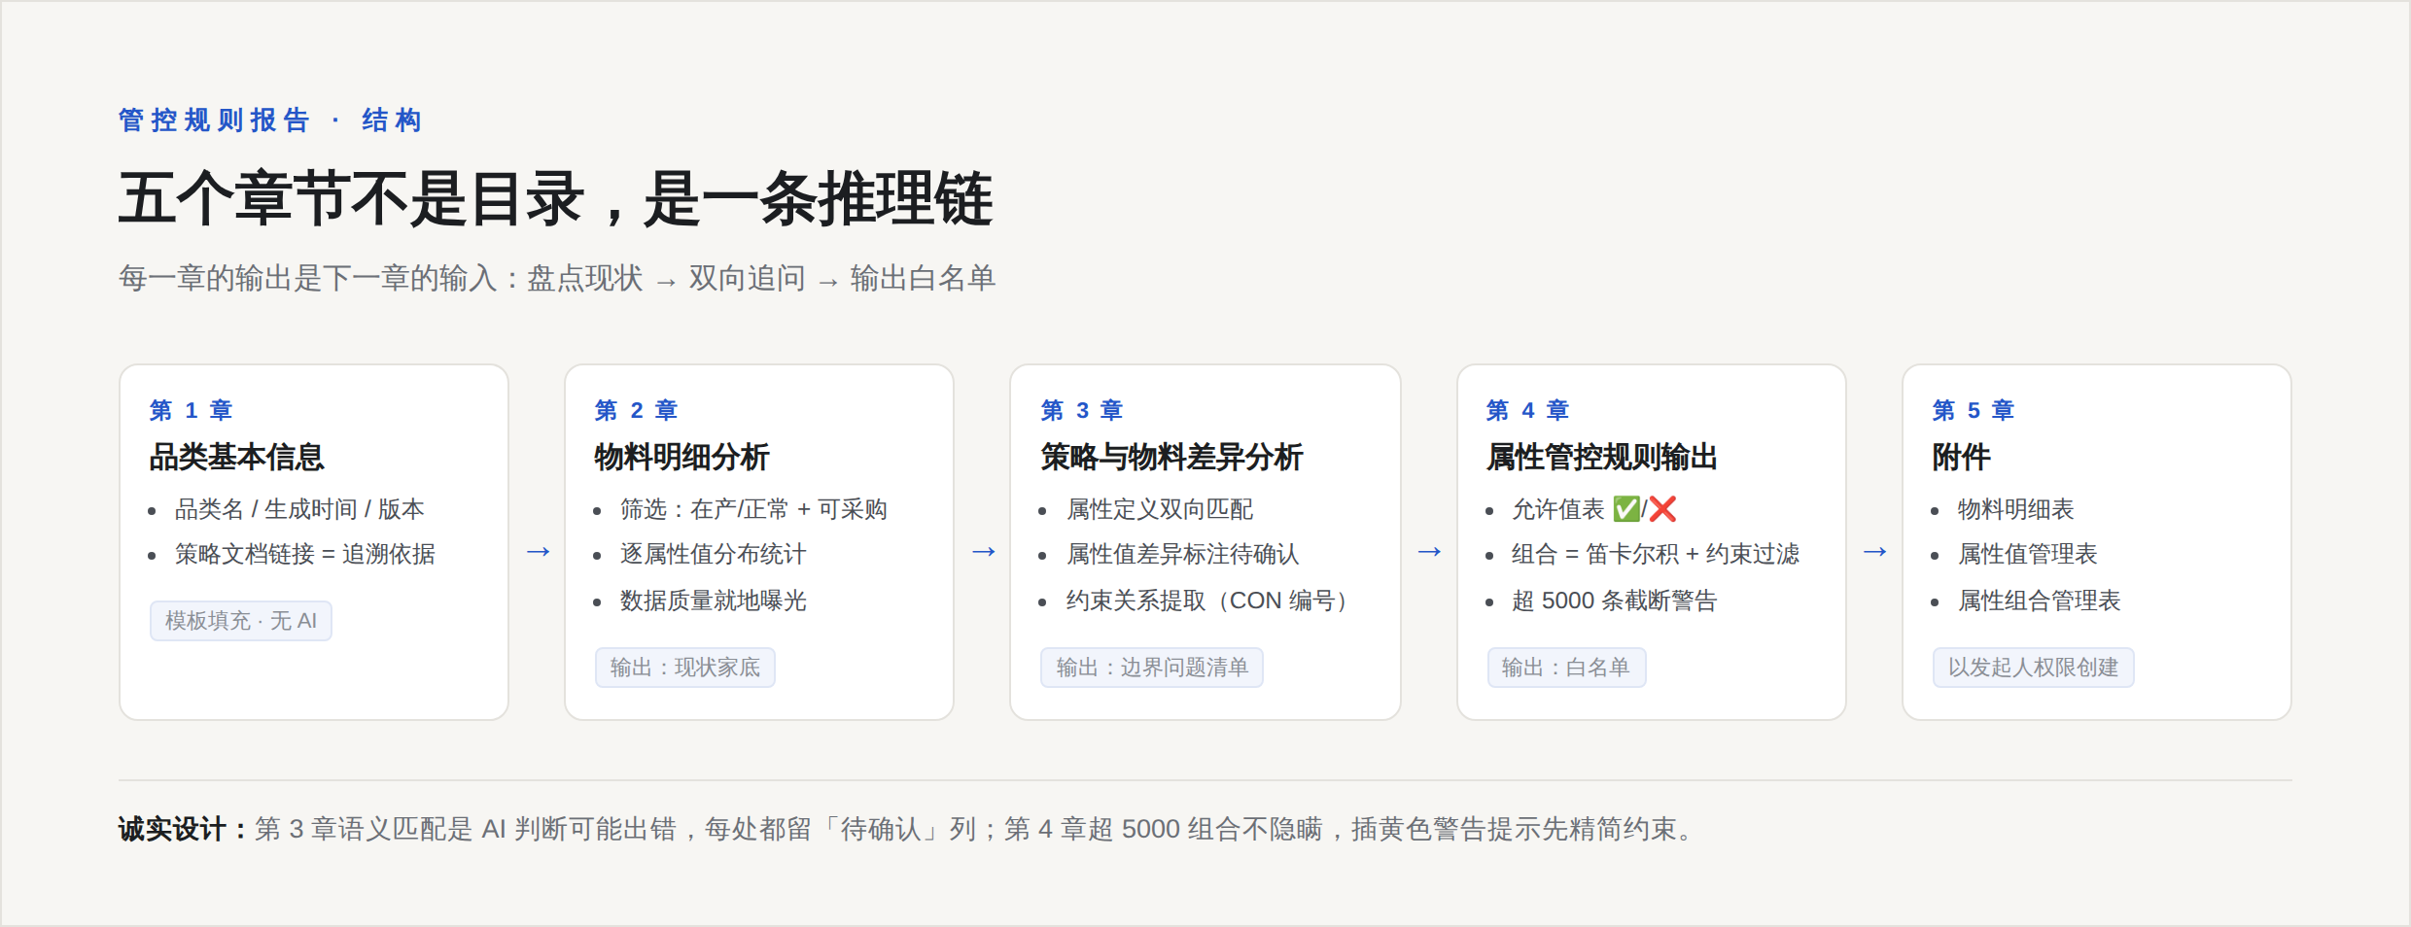2411x927 pixels.
Task: Click bullet 策略文档链接 = 追溯依据
Action: (305, 554)
